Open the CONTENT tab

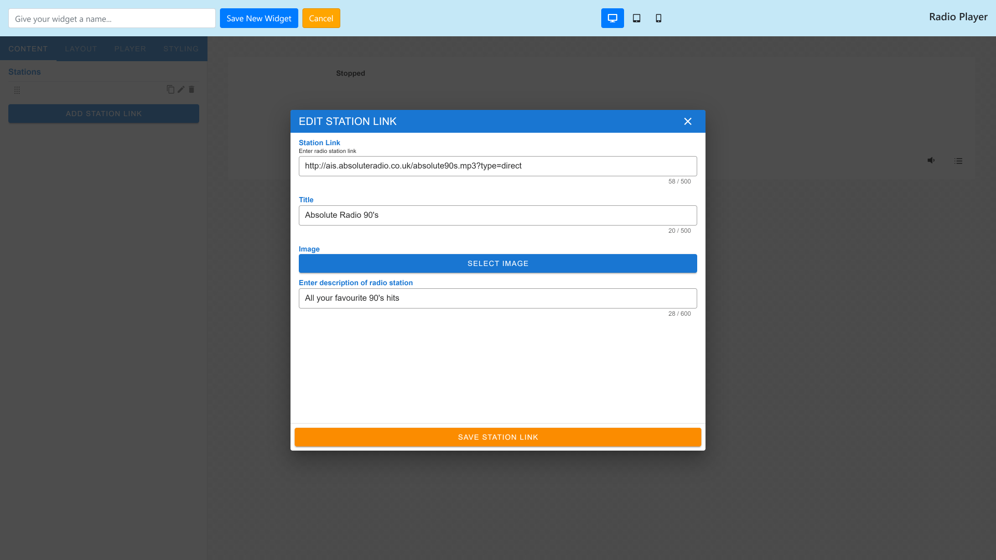point(28,49)
